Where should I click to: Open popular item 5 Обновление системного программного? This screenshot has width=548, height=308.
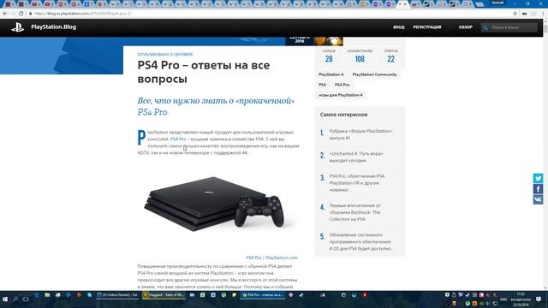(360, 241)
